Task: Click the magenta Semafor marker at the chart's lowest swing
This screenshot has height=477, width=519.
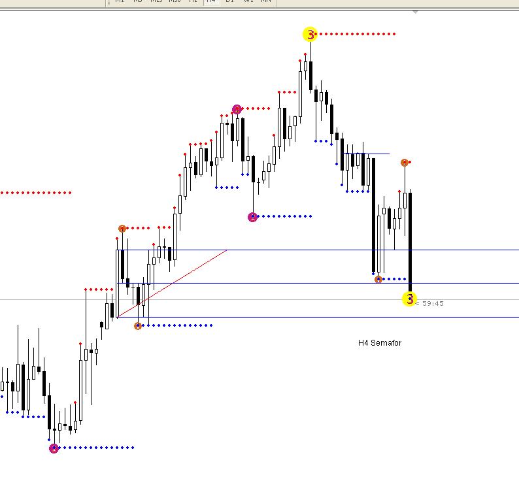Action: (x=54, y=448)
